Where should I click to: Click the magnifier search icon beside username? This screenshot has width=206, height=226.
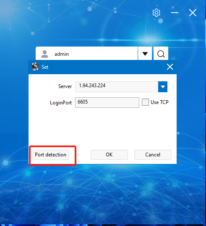(x=161, y=54)
